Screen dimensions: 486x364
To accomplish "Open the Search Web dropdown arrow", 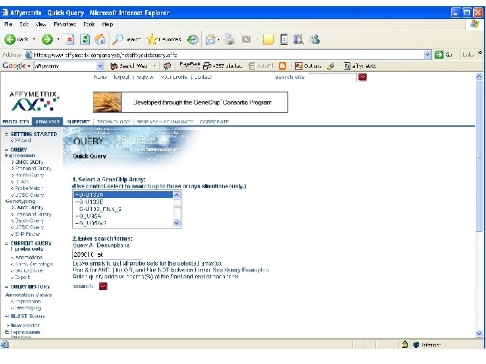I will click(155, 66).
